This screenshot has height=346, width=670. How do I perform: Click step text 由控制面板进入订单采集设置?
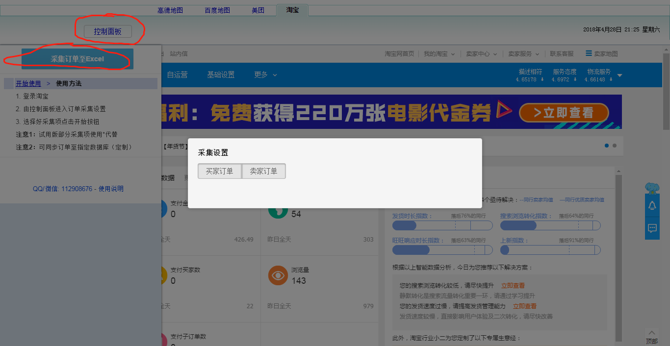[64, 109]
